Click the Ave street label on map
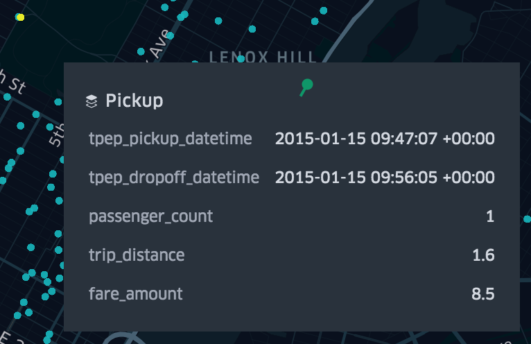Viewport: 531px width, 344px height. point(157,44)
